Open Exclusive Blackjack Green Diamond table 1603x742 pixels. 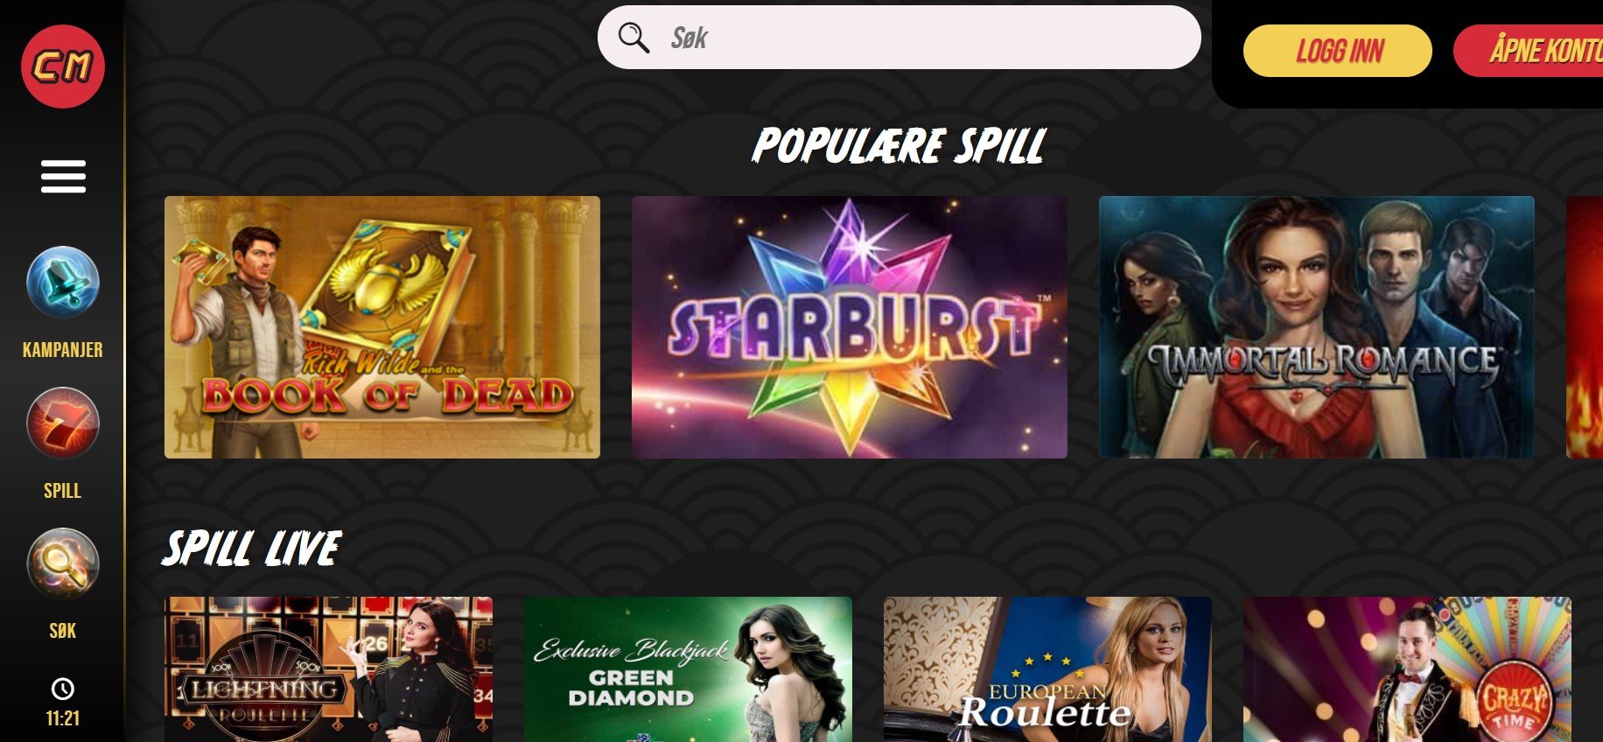coord(688,669)
